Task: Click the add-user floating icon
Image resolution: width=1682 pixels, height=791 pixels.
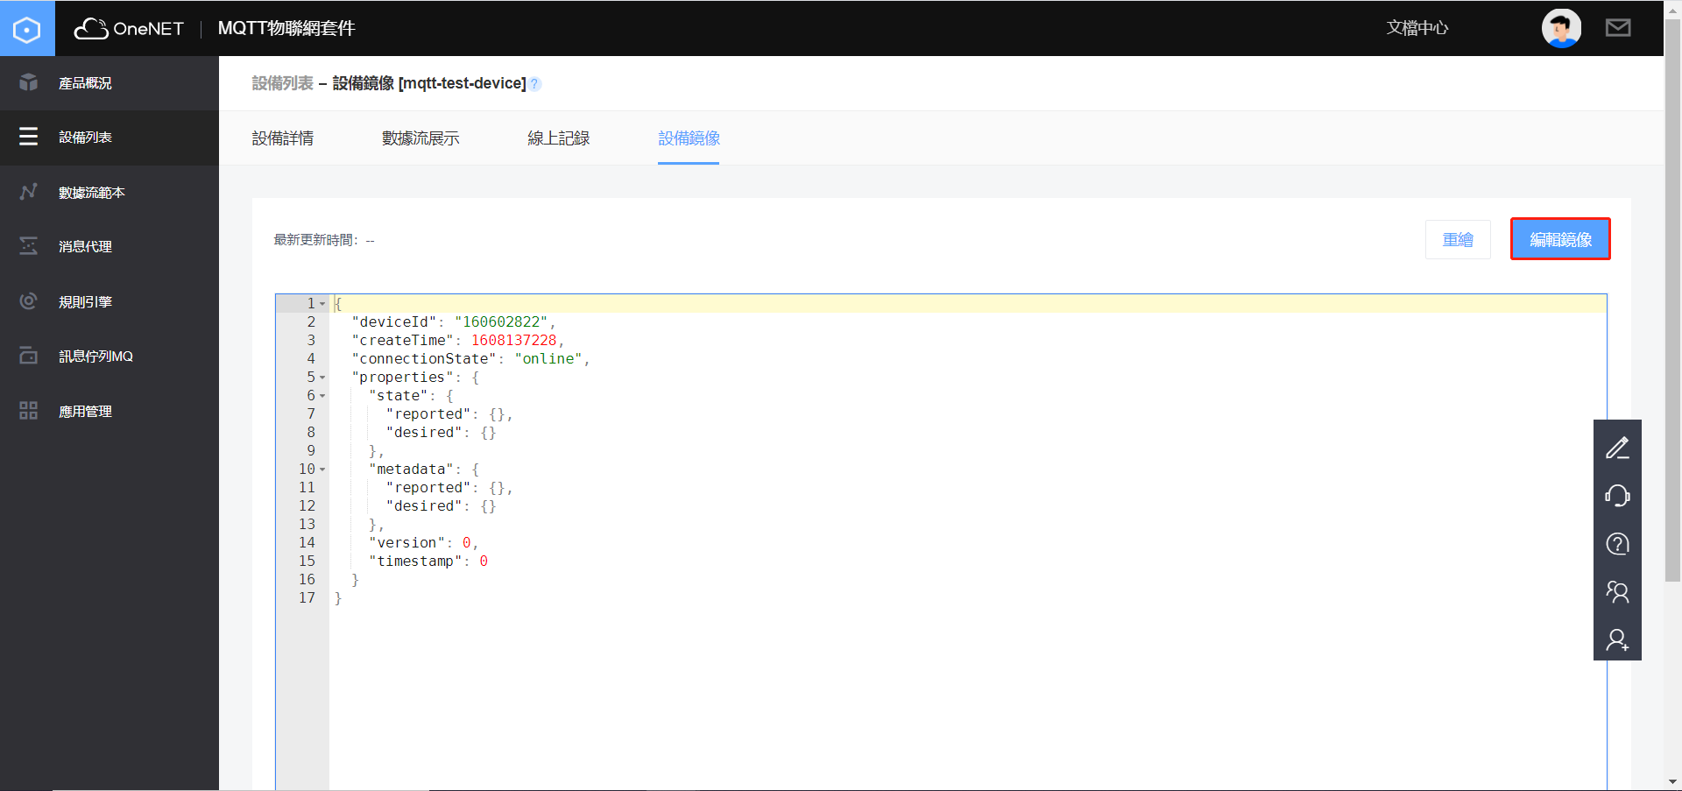Action: 1617,640
